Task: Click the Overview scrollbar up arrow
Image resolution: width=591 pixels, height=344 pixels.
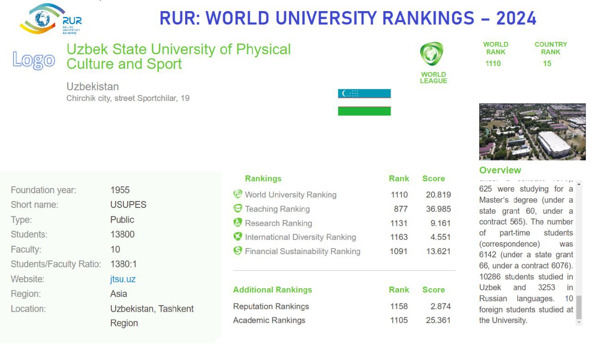Action: click(579, 184)
